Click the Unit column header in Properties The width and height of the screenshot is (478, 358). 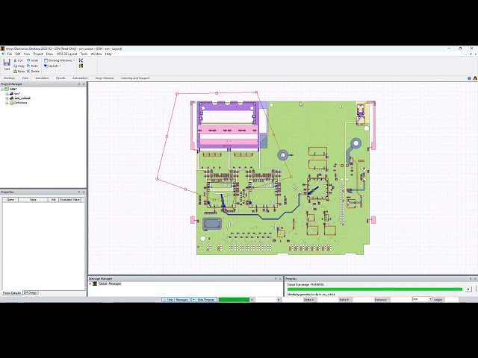[53, 200]
